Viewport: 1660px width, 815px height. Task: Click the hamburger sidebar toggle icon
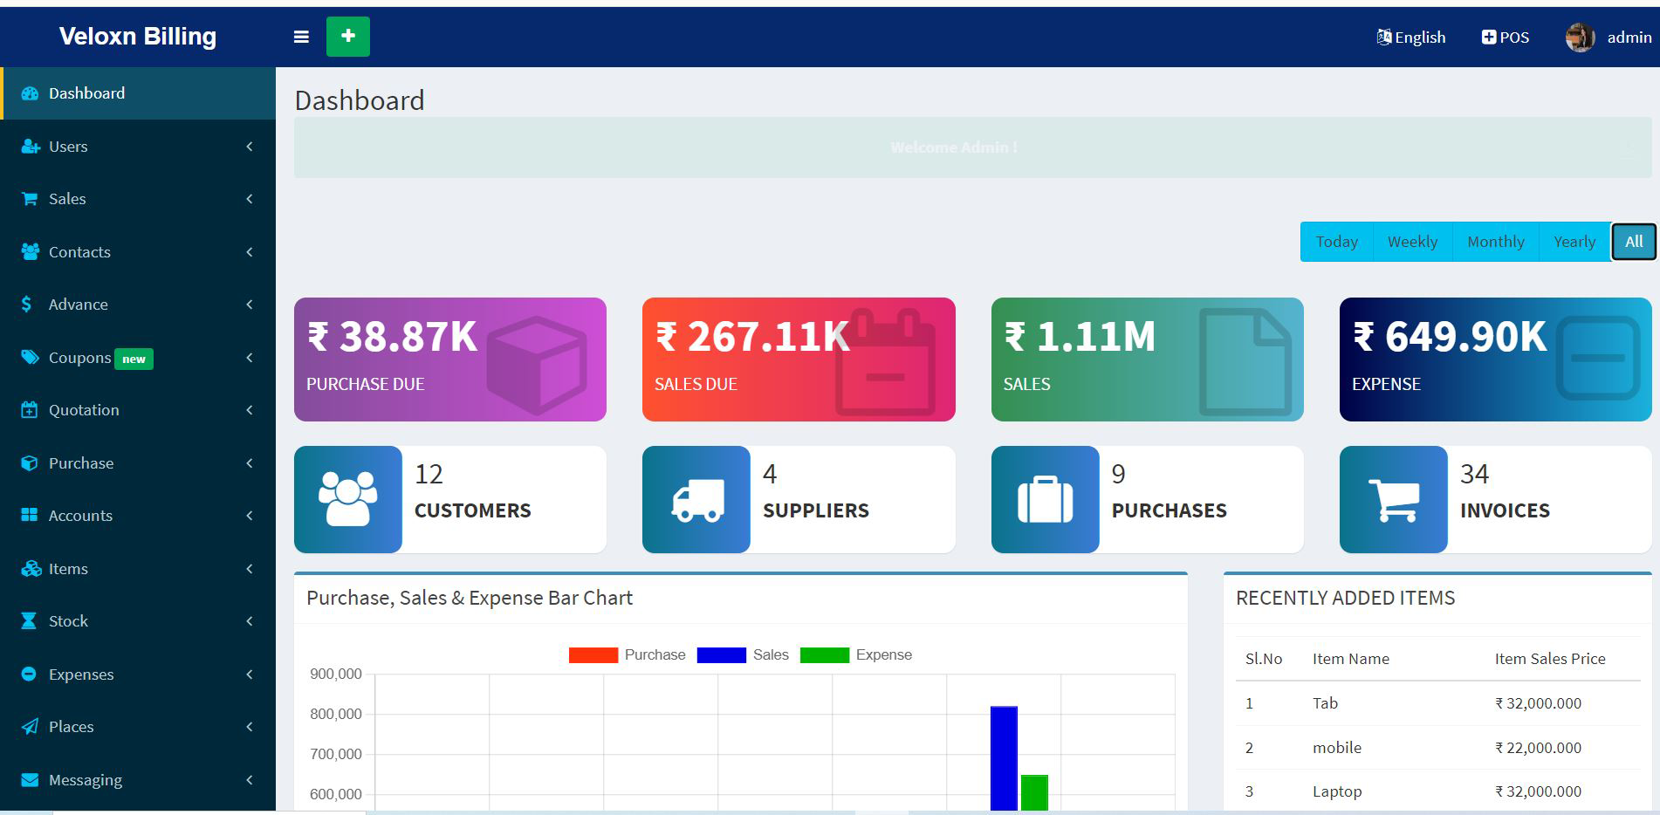[301, 37]
